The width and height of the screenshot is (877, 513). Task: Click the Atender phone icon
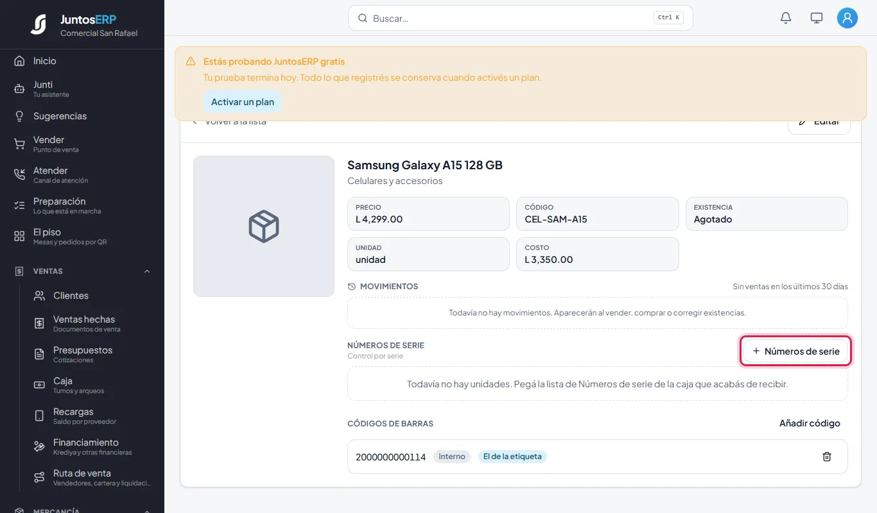click(19, 175)
